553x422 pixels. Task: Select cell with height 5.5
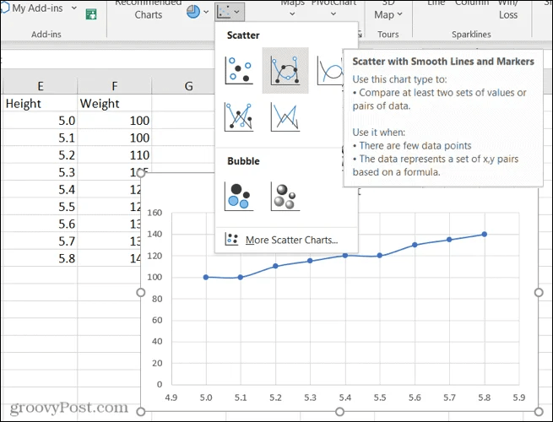40,207
